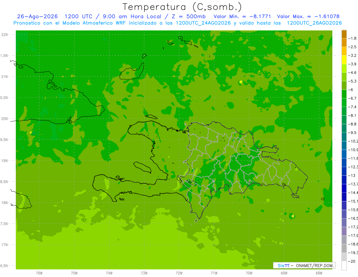Click the "19N" latitude axis label
358x277 pixels.
(5, 161)
